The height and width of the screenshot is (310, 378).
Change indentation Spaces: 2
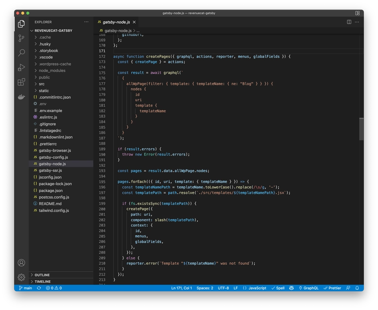tap(205, 288)
